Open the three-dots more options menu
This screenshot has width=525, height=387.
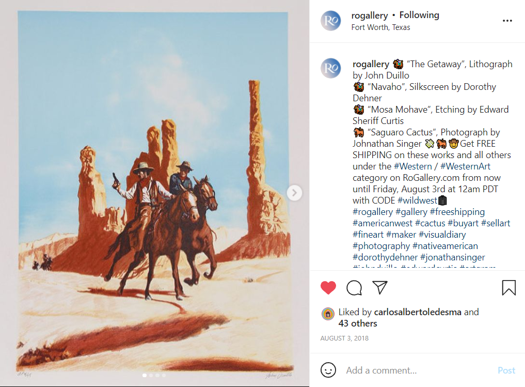tap(507, 21)
